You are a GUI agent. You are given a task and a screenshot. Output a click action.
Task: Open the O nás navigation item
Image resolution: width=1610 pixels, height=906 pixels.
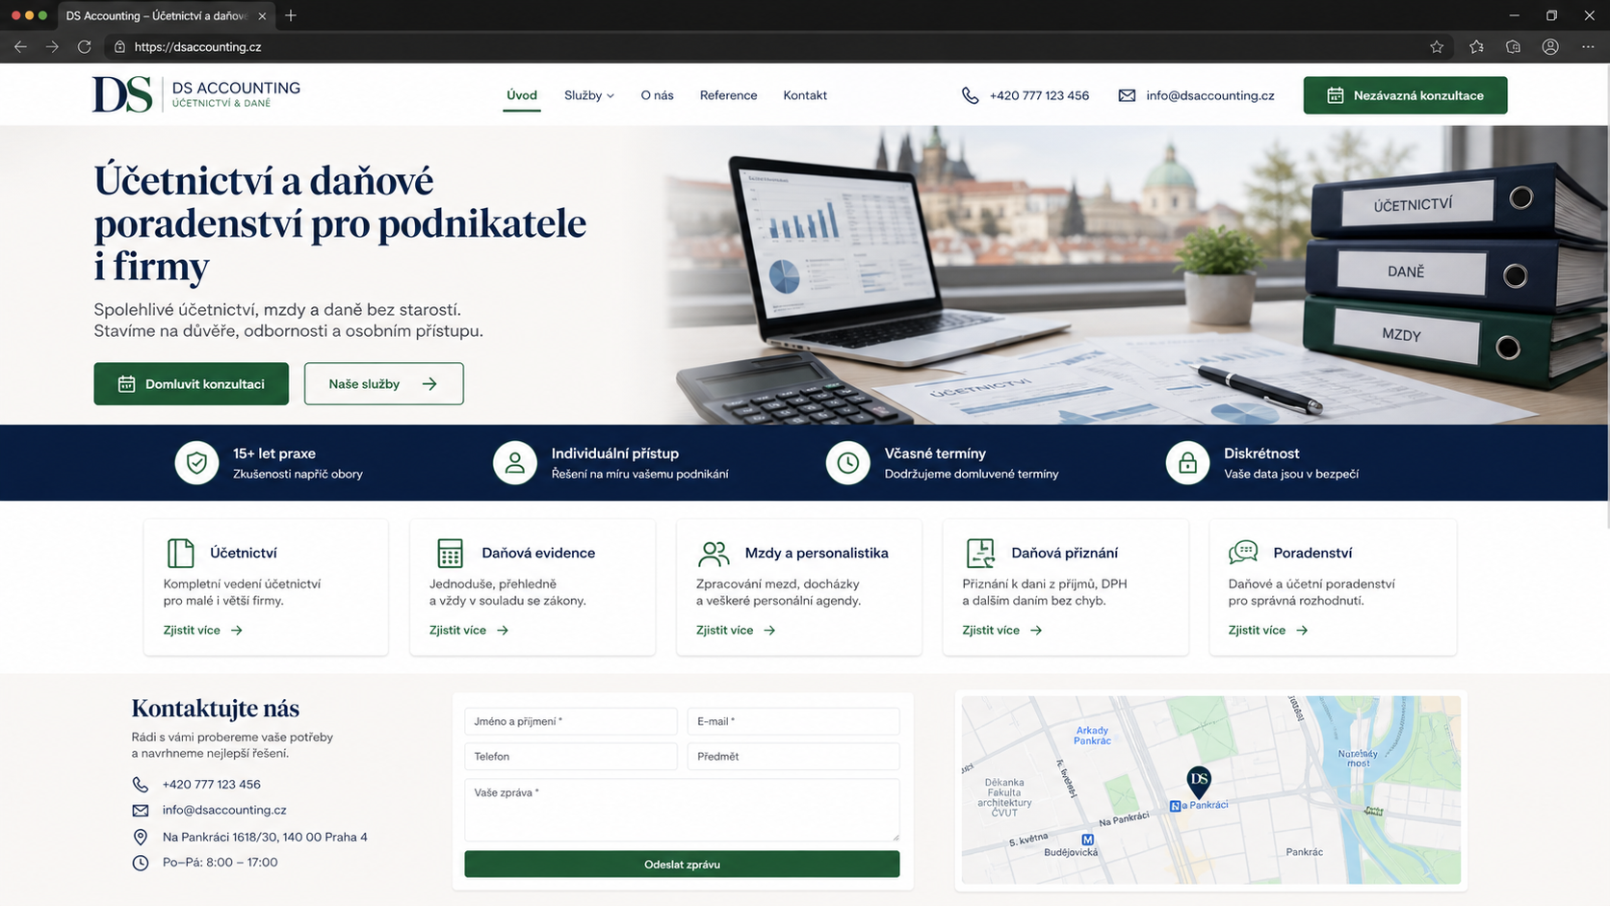click(657, 95)
